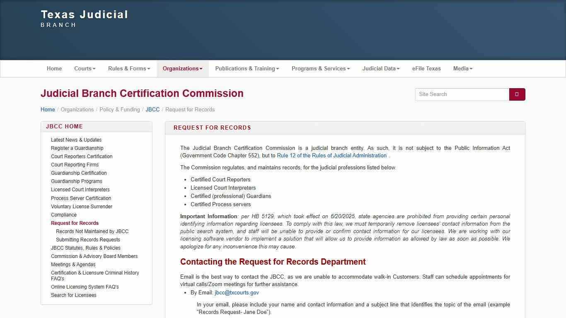The image size is (566, 318).
Task: Open Rule 12 of Judicial Administration link
Action: (x=331, y=156)
